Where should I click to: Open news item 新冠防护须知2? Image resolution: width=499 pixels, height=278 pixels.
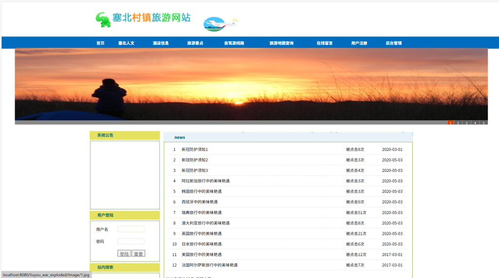tap(195, 160)
